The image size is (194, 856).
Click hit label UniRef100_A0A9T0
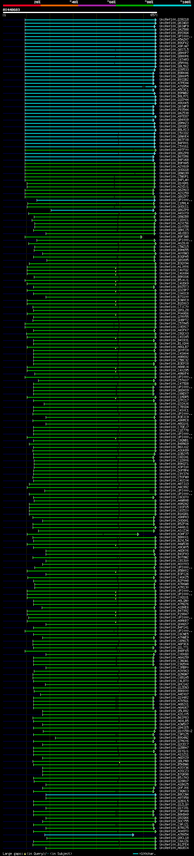click(x=174, y=831)
